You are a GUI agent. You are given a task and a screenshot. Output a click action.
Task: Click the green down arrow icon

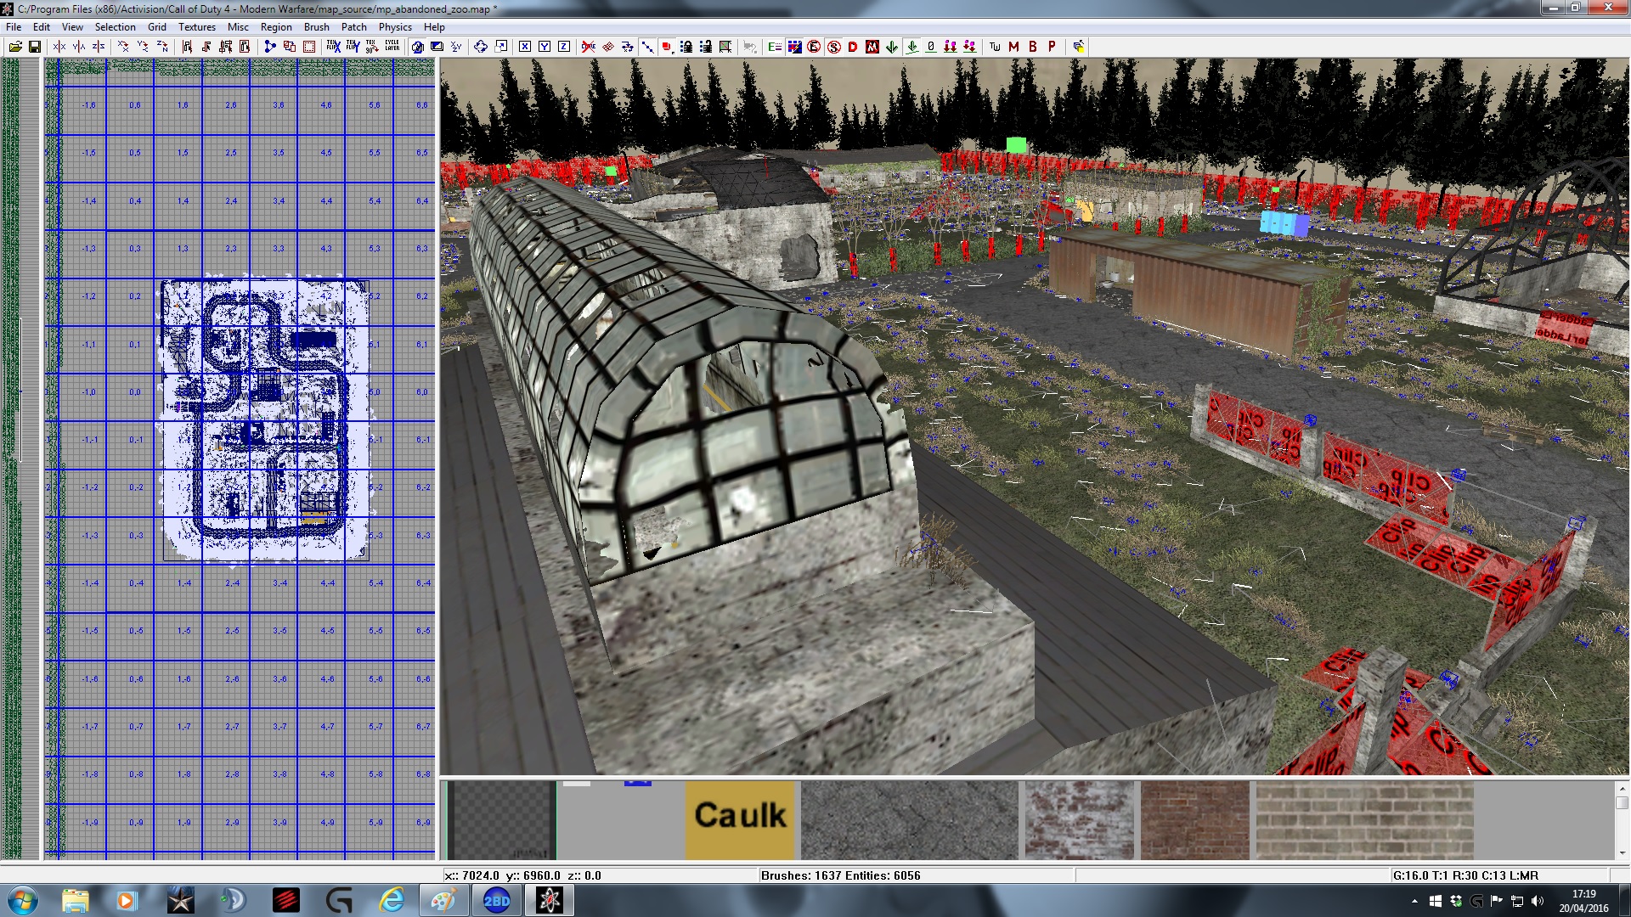pyautogui.click(x=892, y=47)
